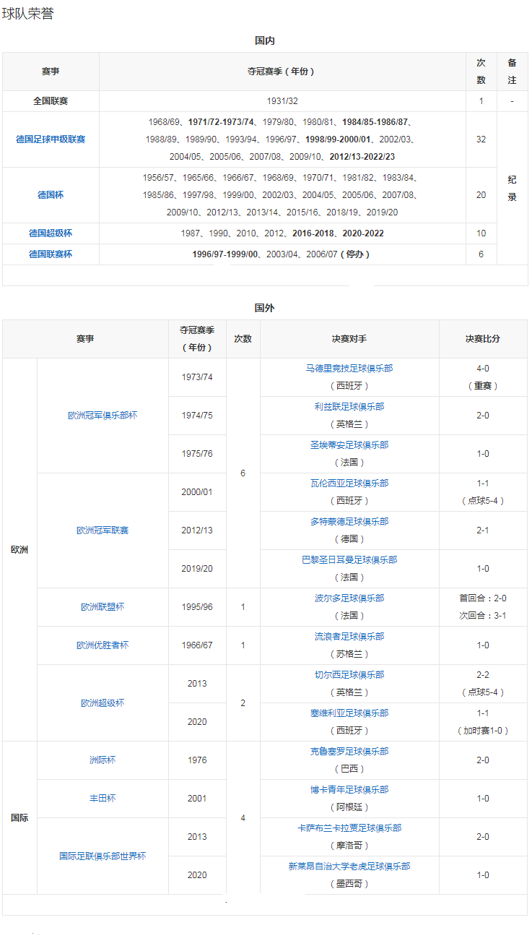Select the 球队荣誉 section heading
The width and height of the screenshot is (532, 941).
coord(27,14)
